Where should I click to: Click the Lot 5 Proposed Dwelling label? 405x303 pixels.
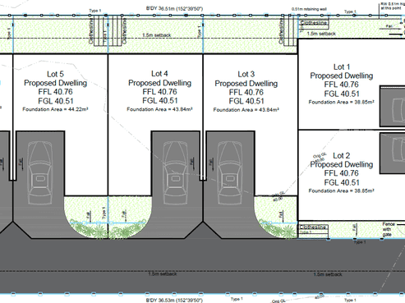click(x=56, y=83)
